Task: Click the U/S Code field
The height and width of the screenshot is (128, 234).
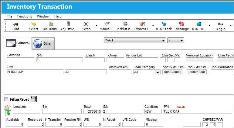Action: [134, 124]
